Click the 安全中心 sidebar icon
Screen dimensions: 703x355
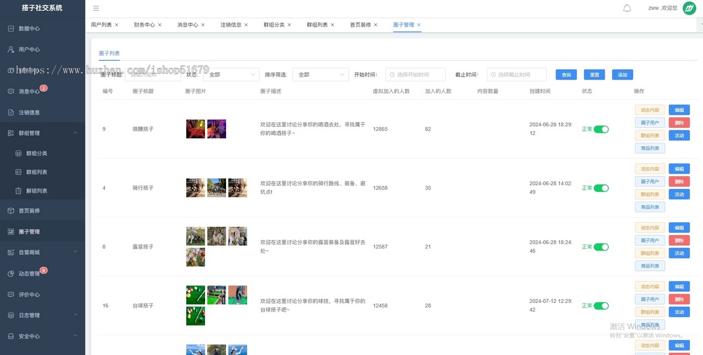coord(11,336)
